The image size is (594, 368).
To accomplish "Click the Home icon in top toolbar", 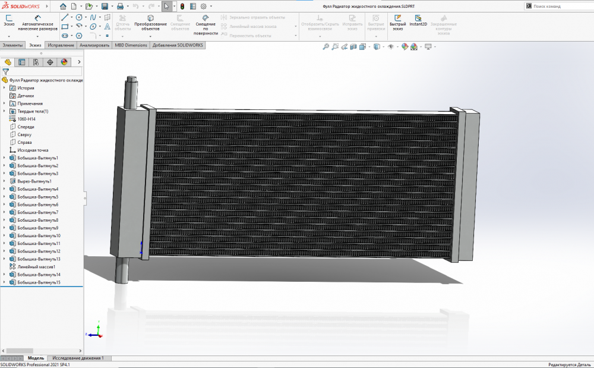I will tap(64, 6).
